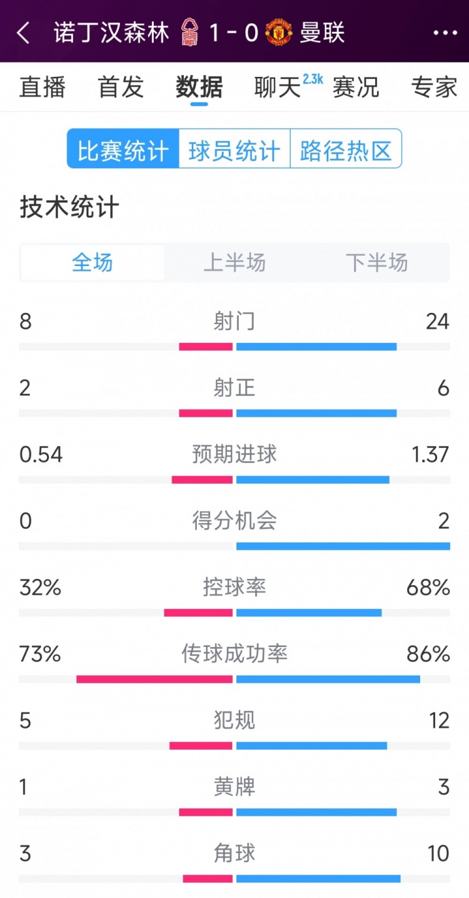Tap the 控球率 possession bar
Viewport: 469px width, 898px height.
coord(234,612)
